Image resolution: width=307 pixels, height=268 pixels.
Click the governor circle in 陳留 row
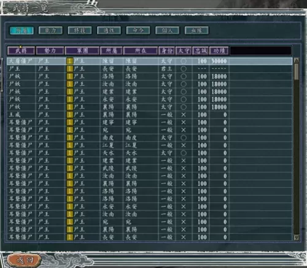(x=184, y=61)
